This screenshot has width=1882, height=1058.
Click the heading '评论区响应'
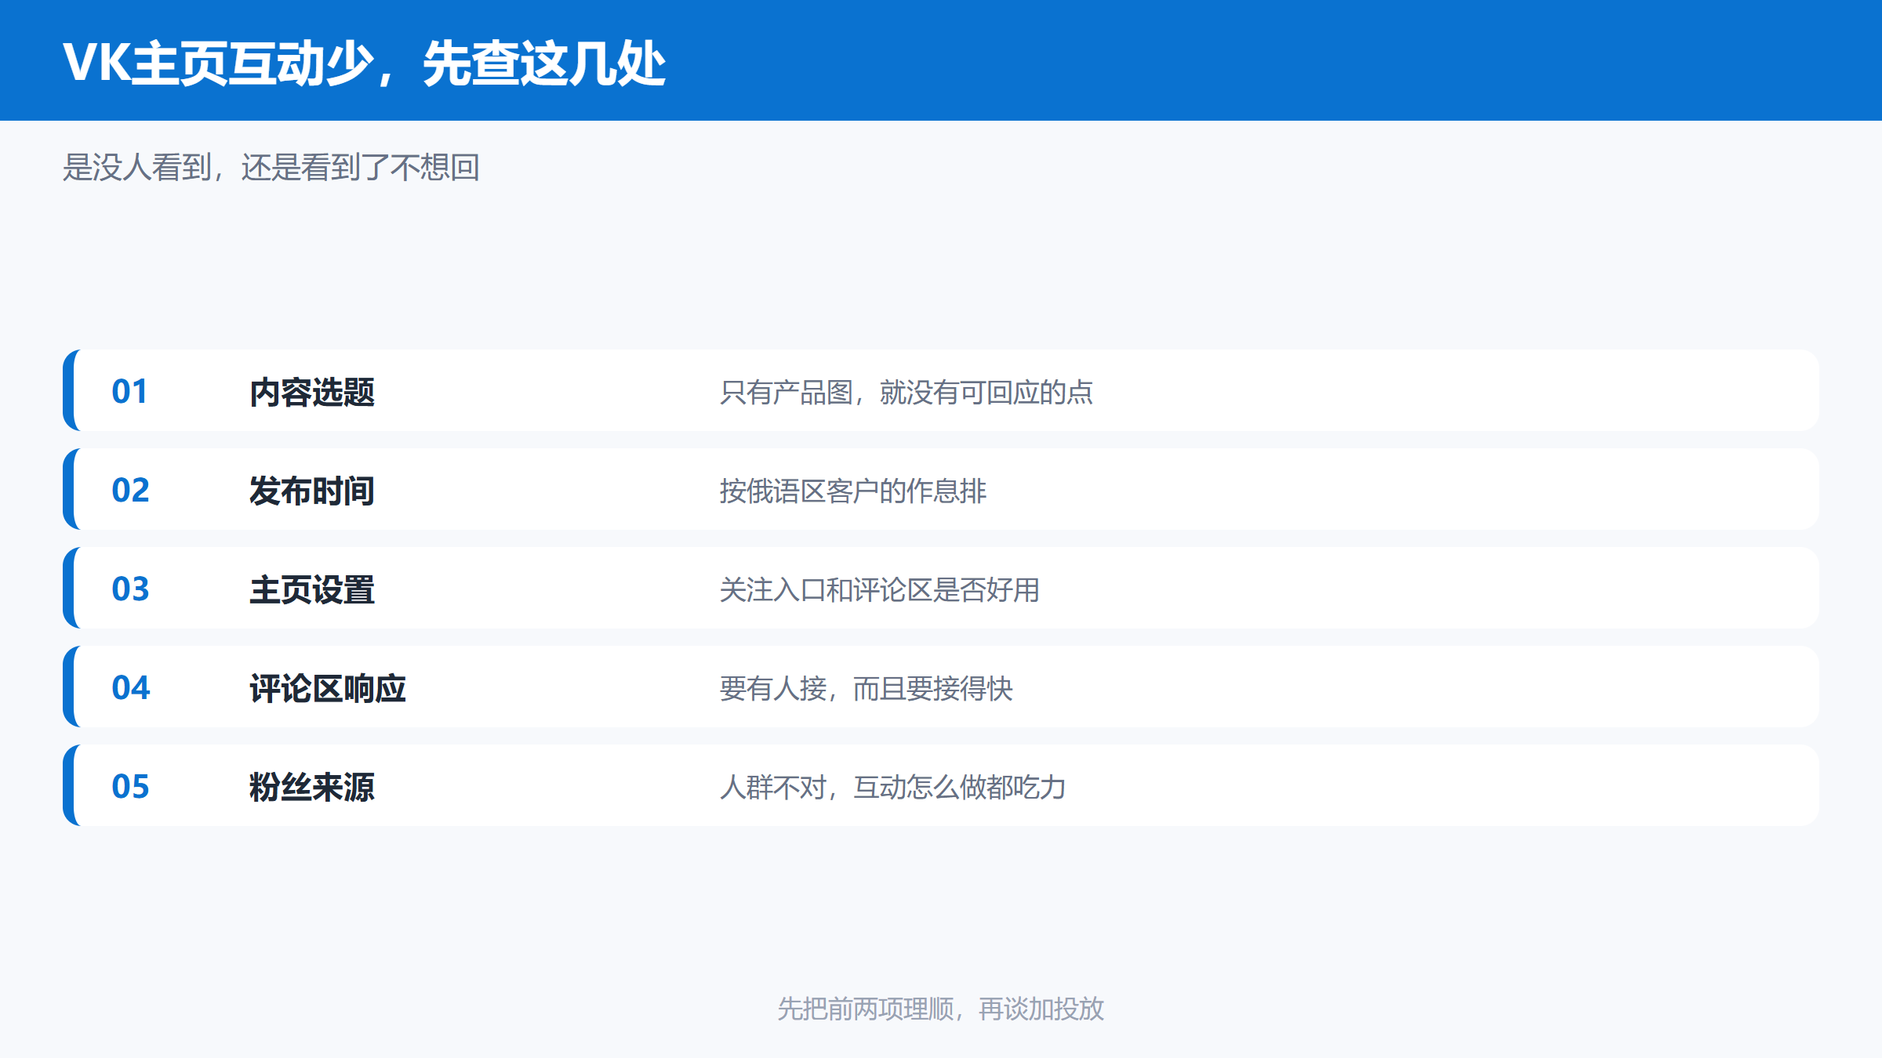(328, 688)
